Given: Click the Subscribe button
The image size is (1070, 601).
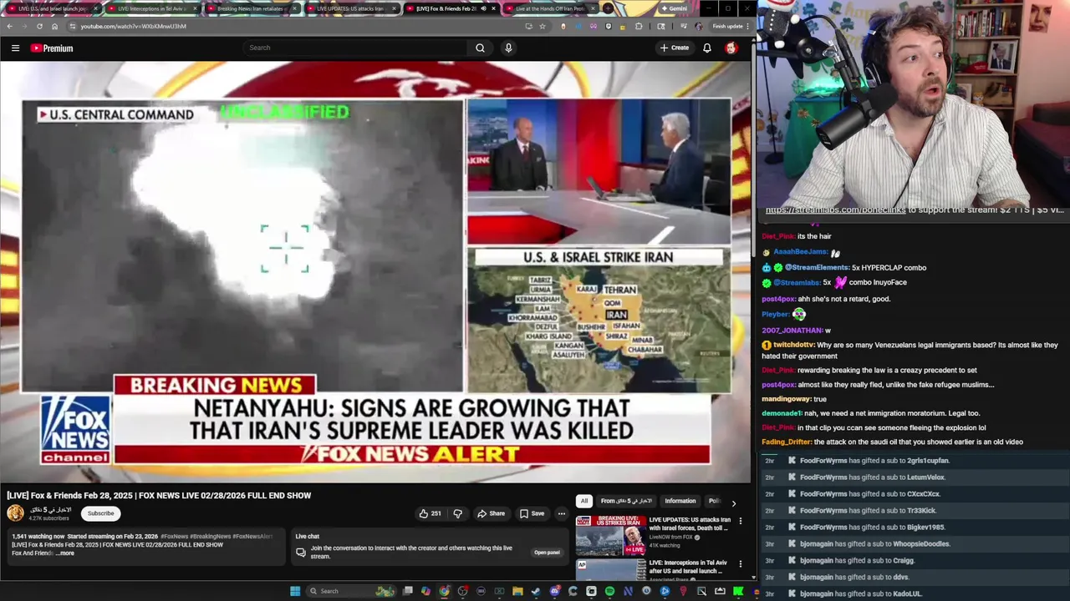Looking at the screenshot, I should [100, 513].
